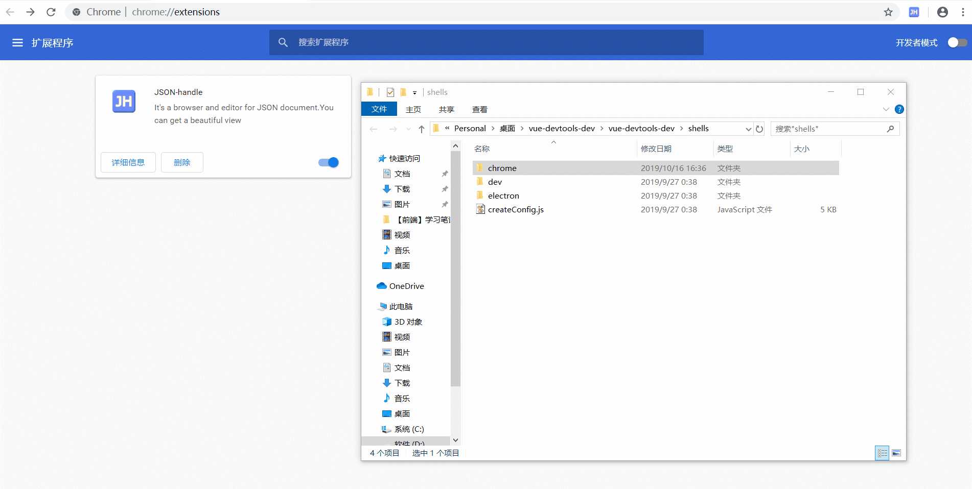Open the 共享 ribbon tab
Screen dimensions: 972x489
coord(446,109)
